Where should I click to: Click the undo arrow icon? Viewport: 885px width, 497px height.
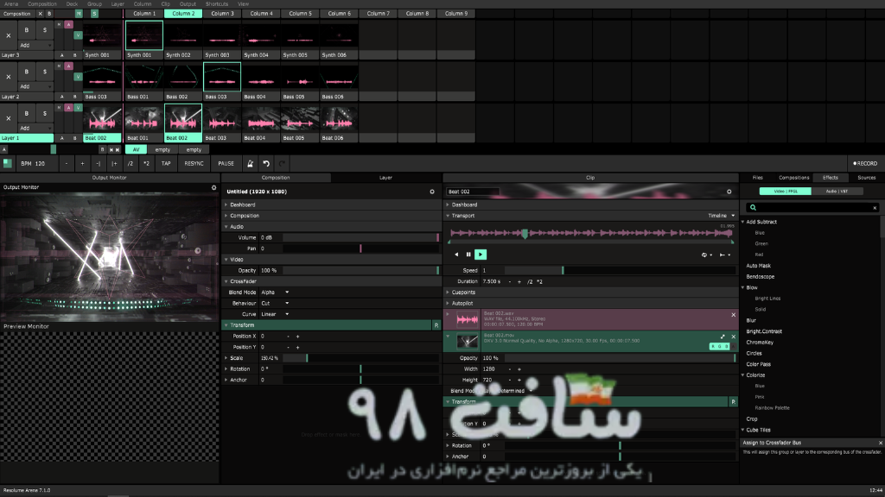point(266,163)
